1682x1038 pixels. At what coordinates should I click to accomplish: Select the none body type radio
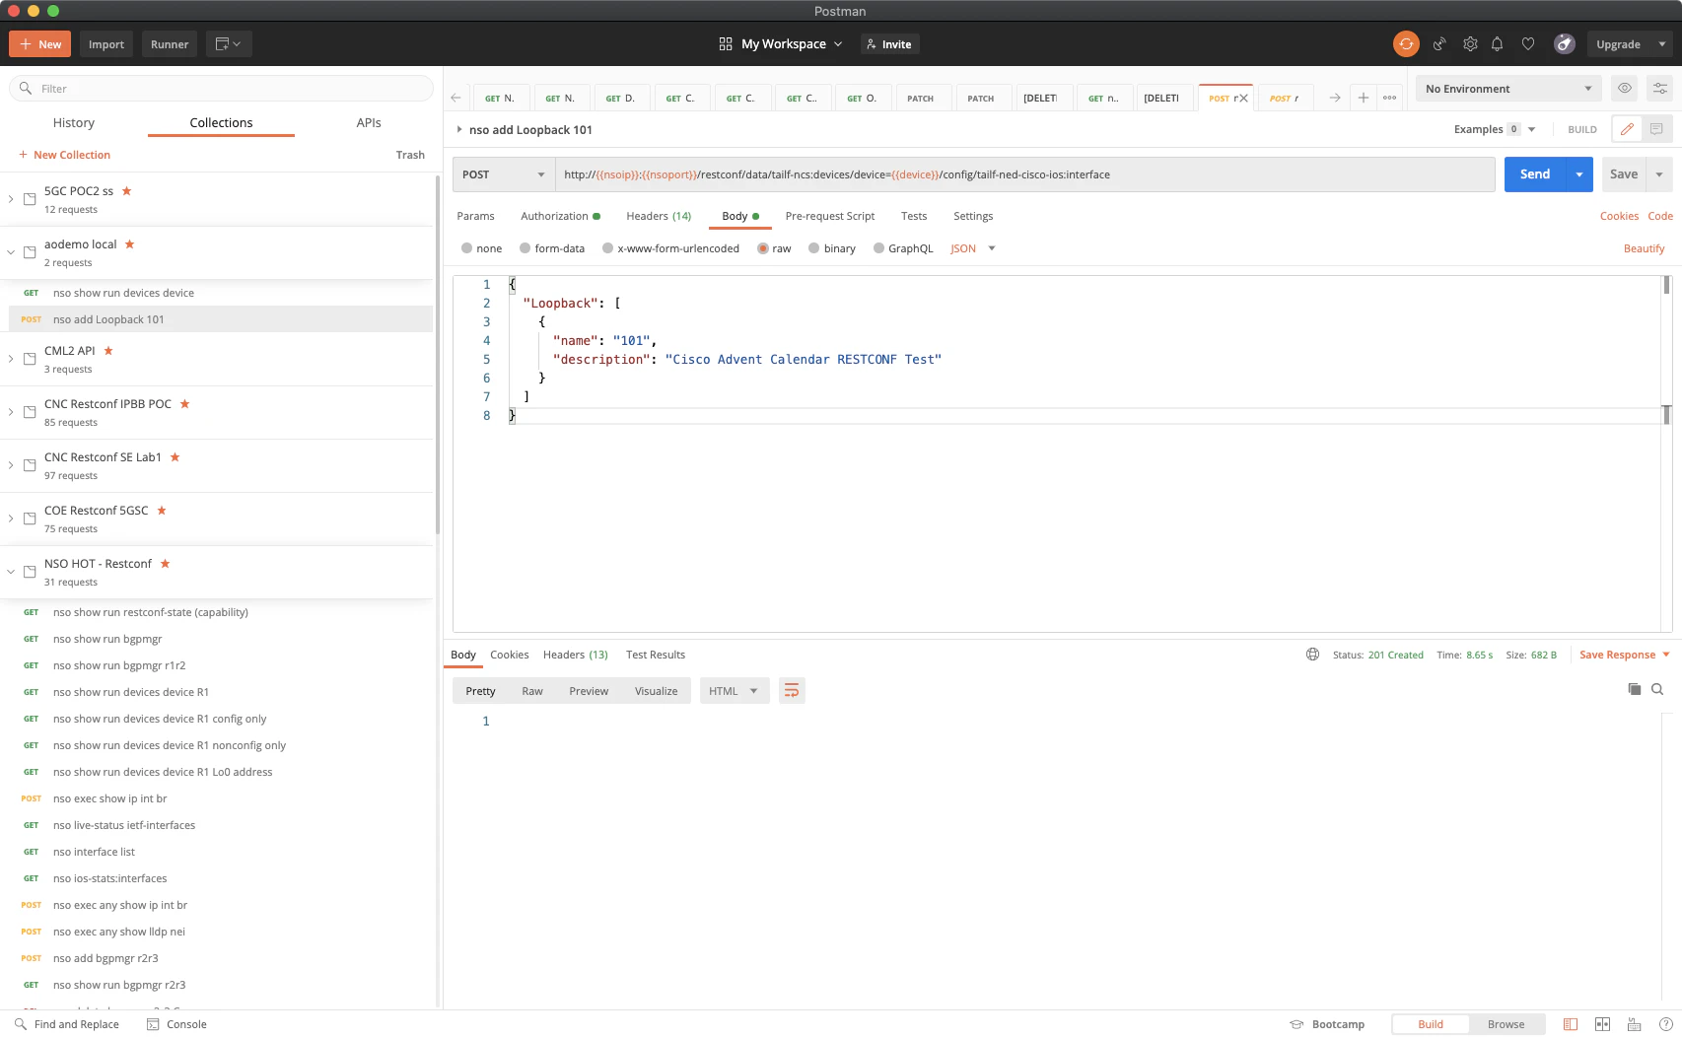[467, 248]
